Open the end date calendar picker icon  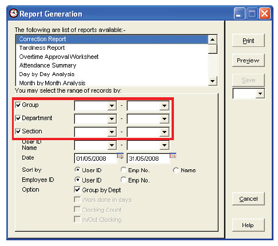click(x=173, y=156)
